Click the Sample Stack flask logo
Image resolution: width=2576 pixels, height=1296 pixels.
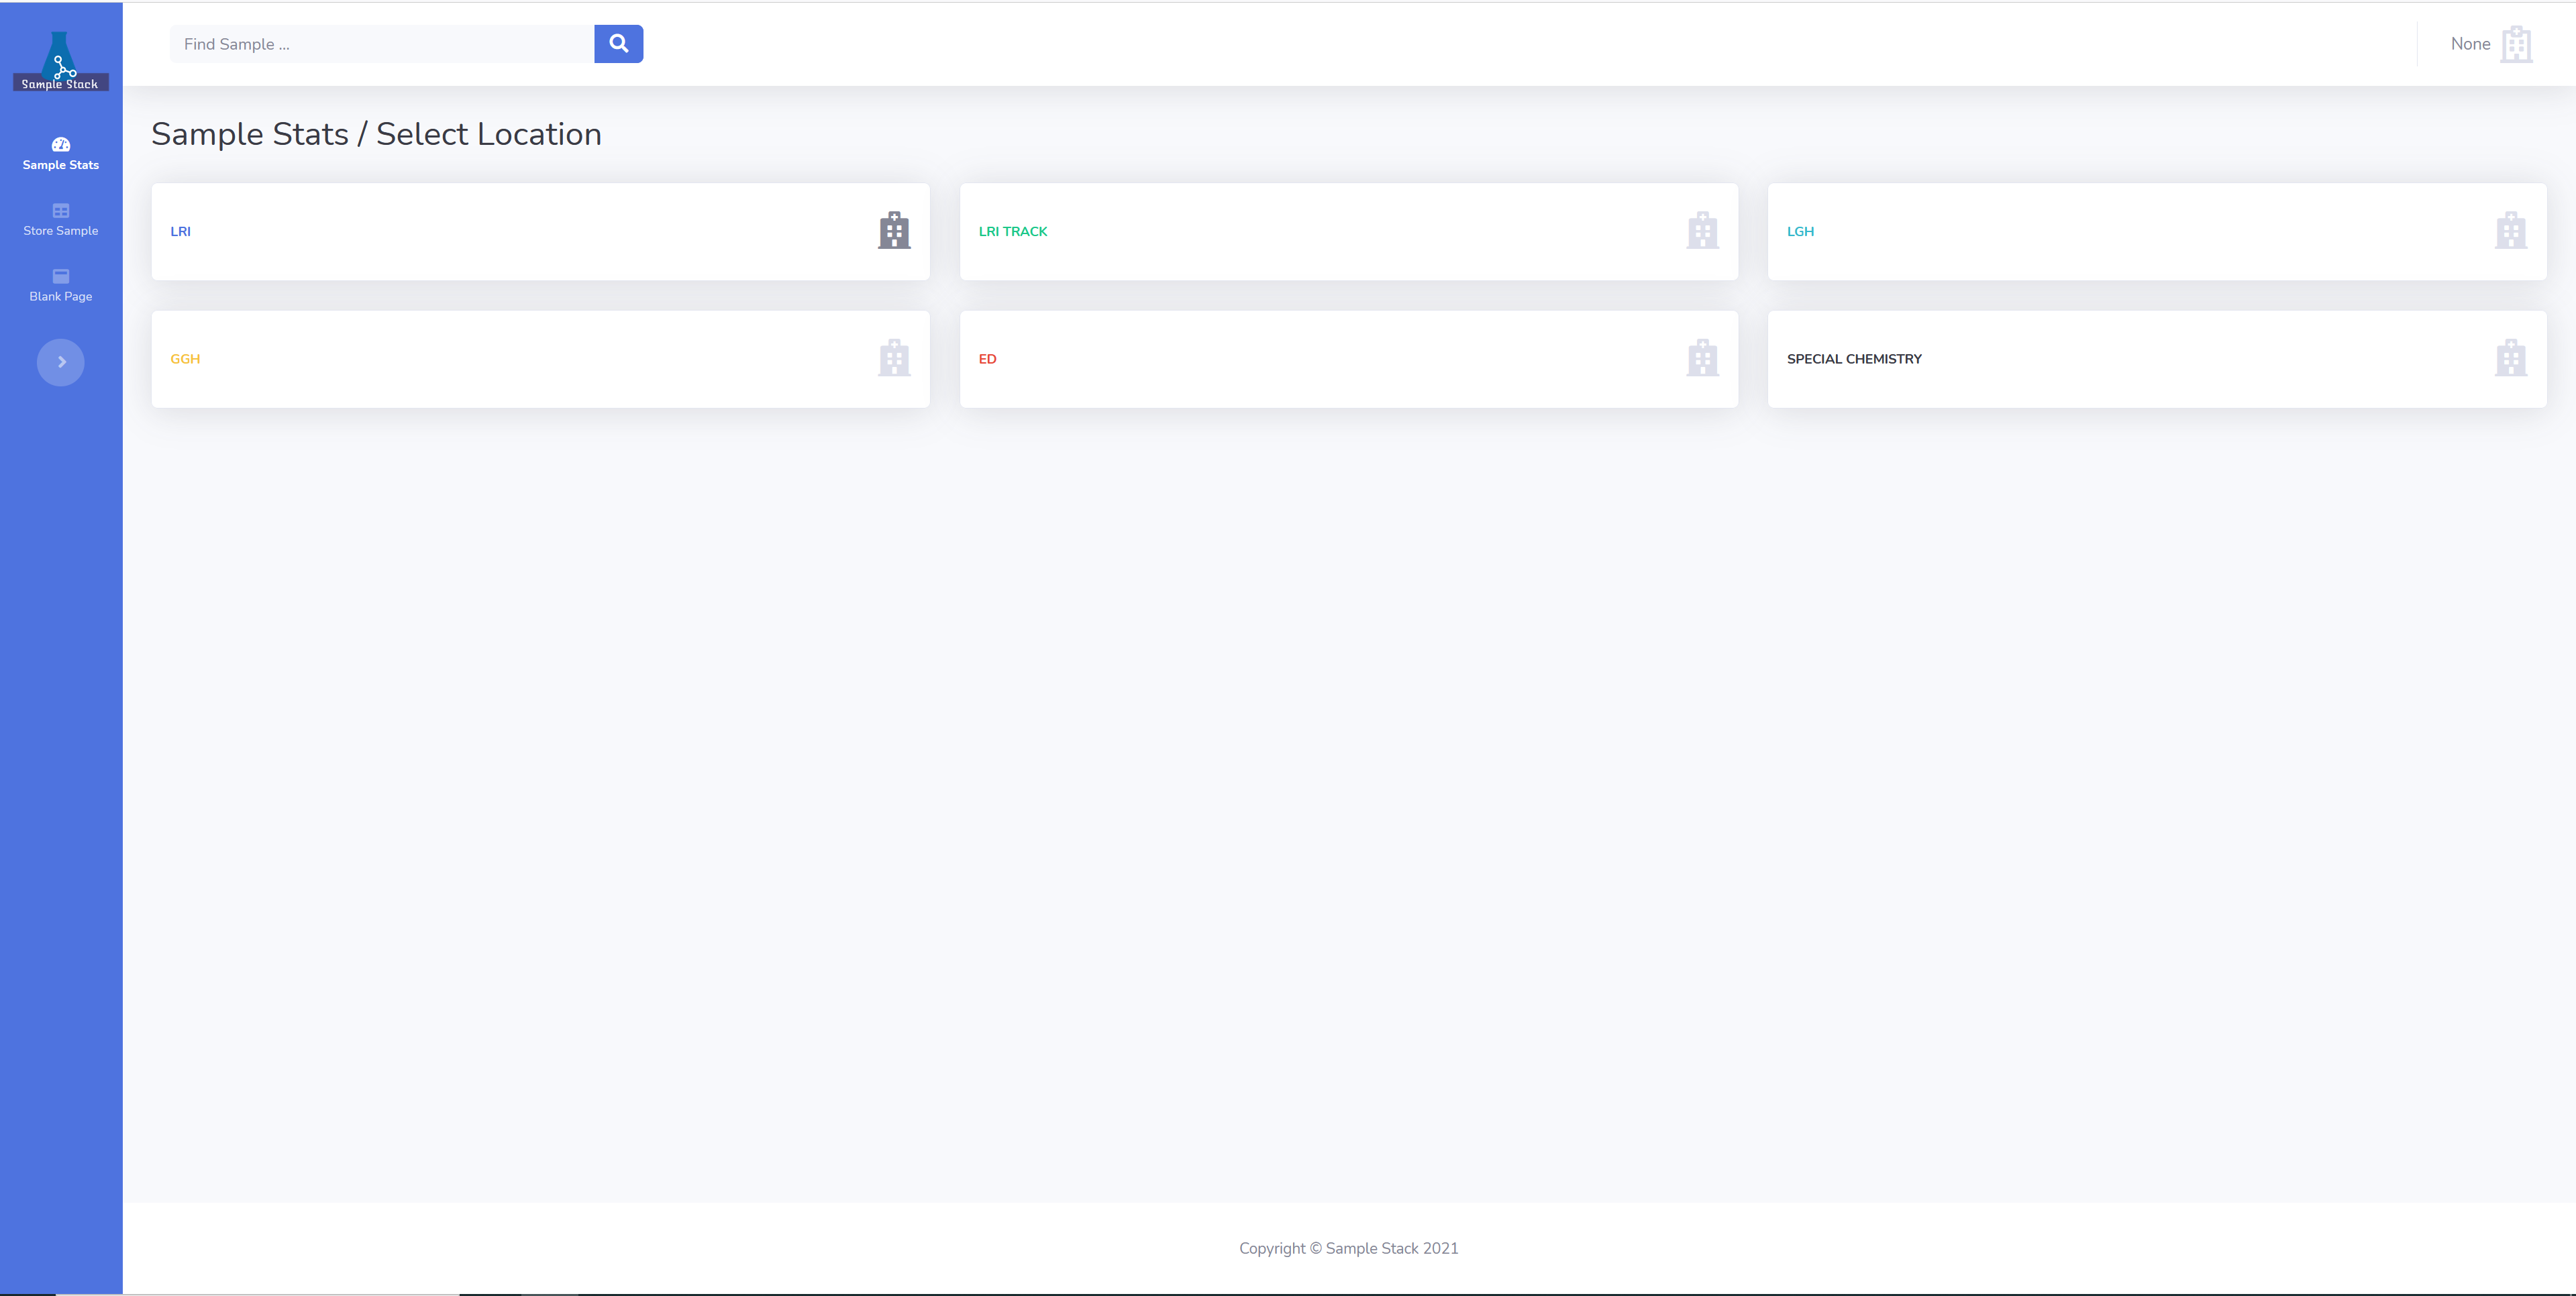[x=61, y=61]
